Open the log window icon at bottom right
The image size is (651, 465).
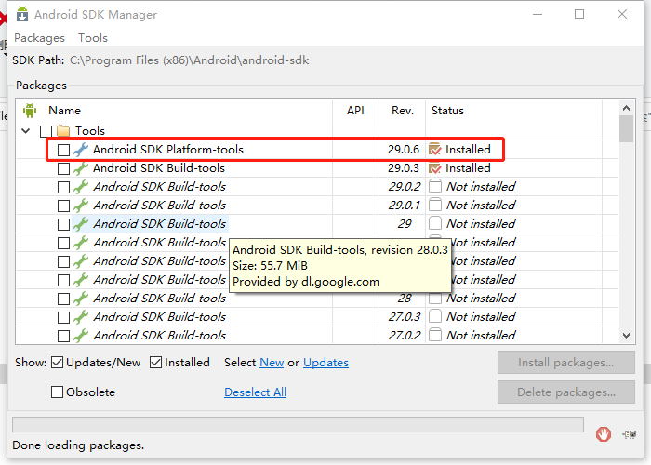click(629, 434)
